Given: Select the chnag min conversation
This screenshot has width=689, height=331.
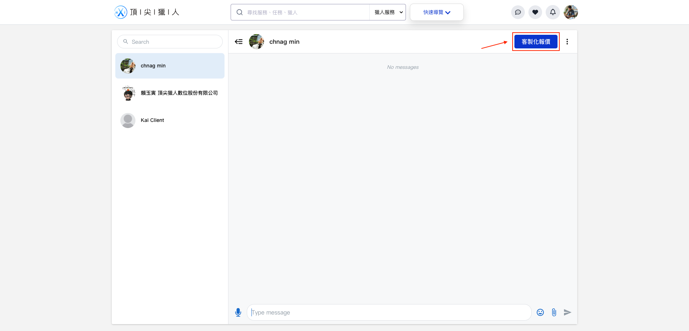Looking at the screenshot, I should pos(170,66).
